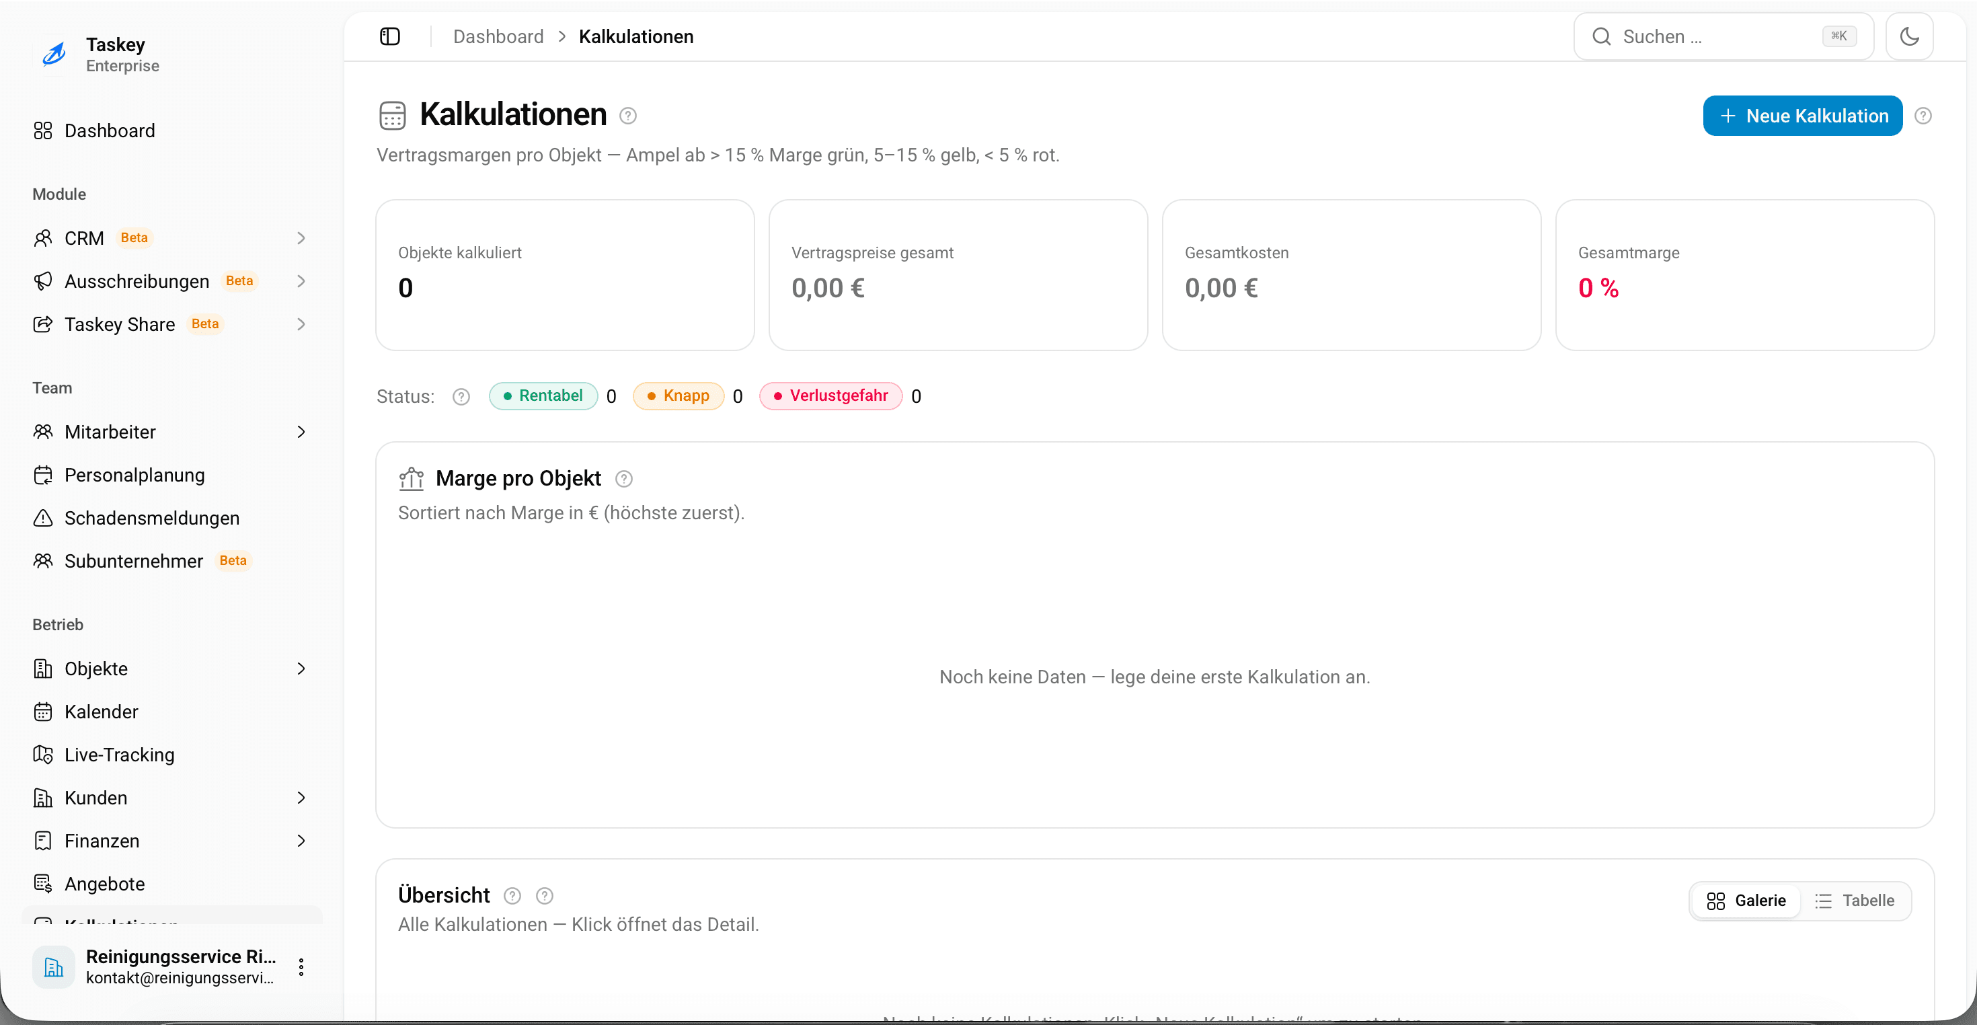This screenshot has width=1977, height=1025.
Task: Click the 'Betrieb' sidebar section heading
Action: 58,625
